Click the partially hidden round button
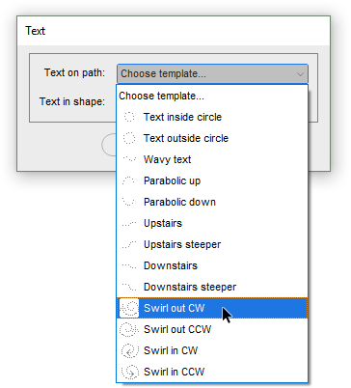The height and width of the screenshot is (388, 351). pyautogui.click(x=109, y=145)
